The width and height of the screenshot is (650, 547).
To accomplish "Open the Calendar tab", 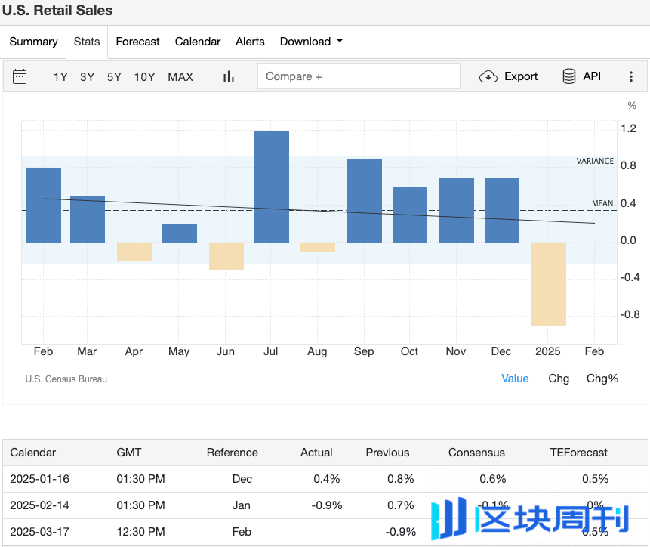I will pyautogui.click(x=198, y=42).
